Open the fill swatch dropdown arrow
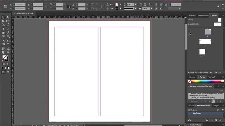This screenshot has height=126, width=225. (120, 5)
